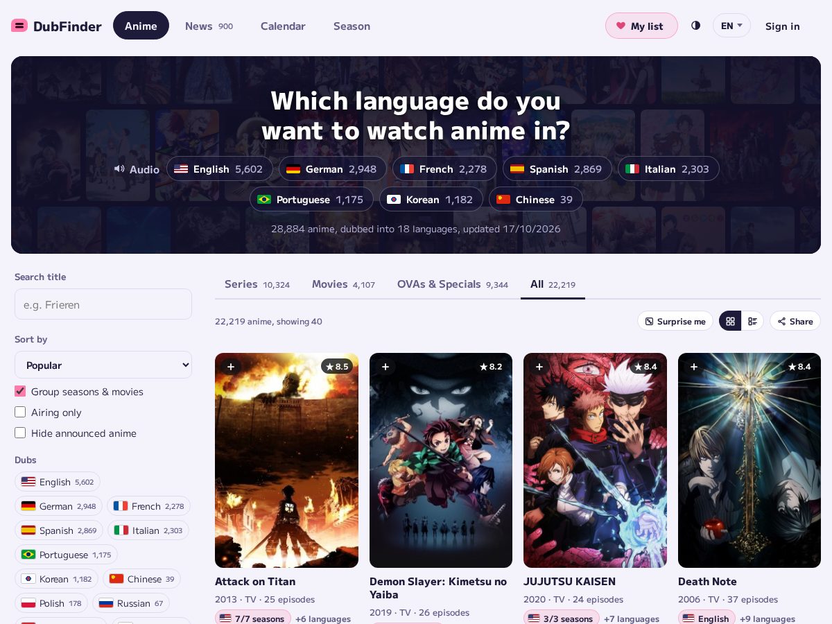This screenshot has width=832, height=624.
Task: Open the Attack on Titan poster
Action: point(286,460)
